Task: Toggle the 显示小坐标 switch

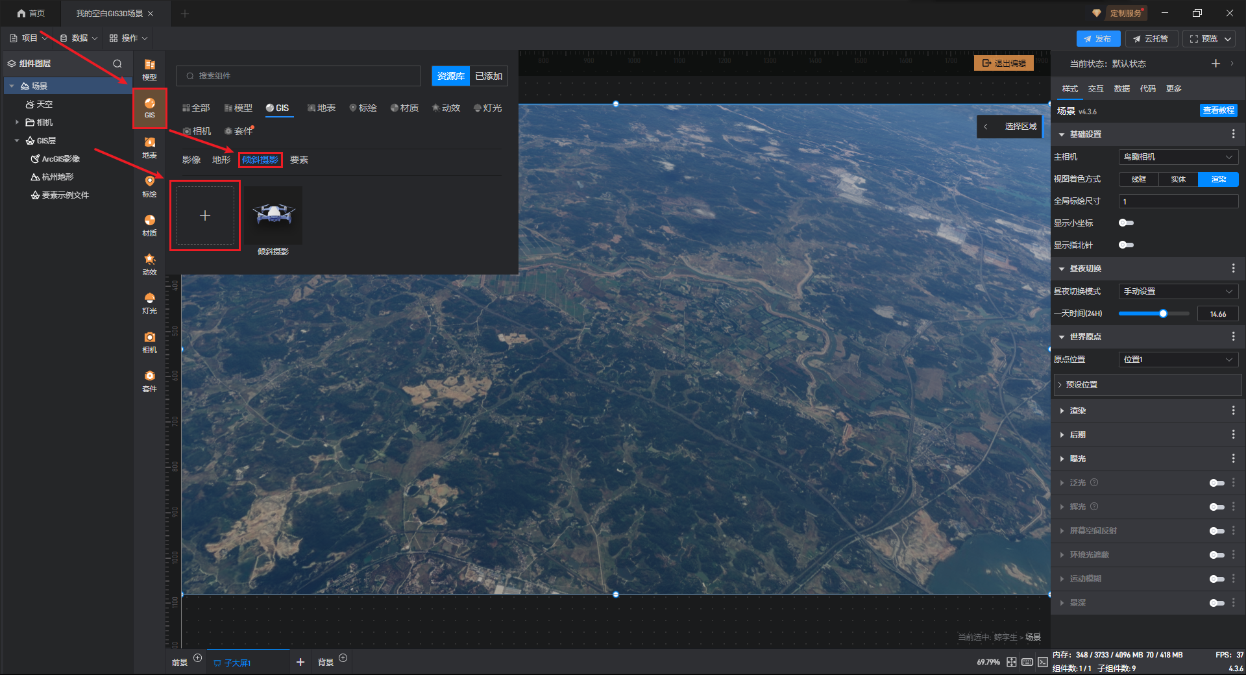Action: (x=1126, y=223)
